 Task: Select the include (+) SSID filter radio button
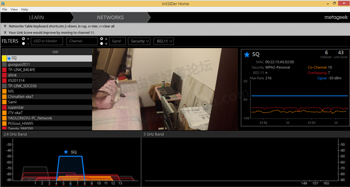pyautogui.click(x=24, y=39)
